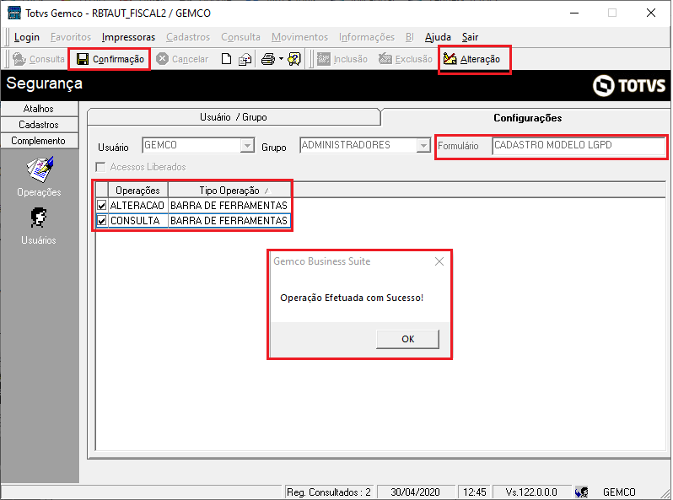The image size is (673, 500).
Task: Uncheck the CONSULTA operation checkbox
Action: pos(102,221)
